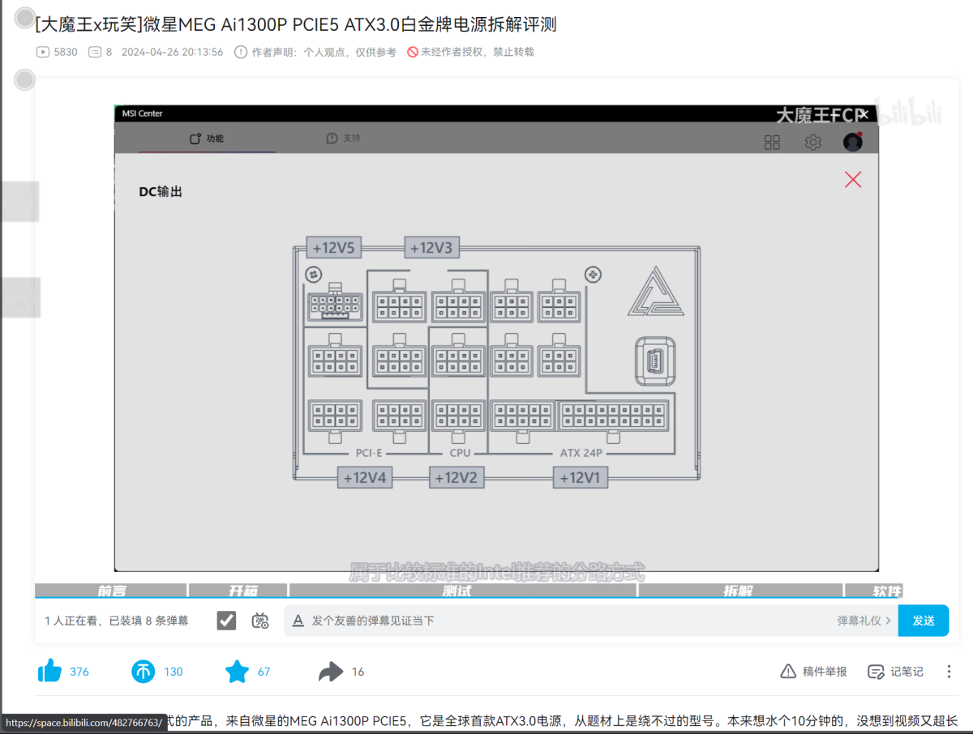Image resolution: width=973 pixels, height=734 pixels.
Task: Open the MSI Center grid apps icon
Action: pos(772,143)
